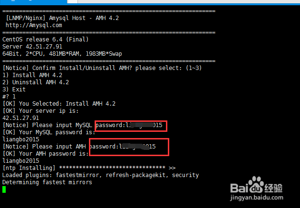Click the green terminal cursor block

4,189
